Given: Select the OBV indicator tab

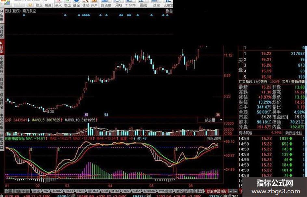Looking at the screenshot, I should pyautogui.click(x=126, y=191).
